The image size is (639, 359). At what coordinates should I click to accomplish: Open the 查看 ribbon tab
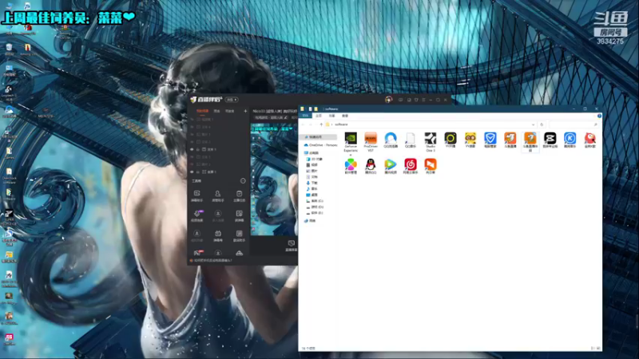(x=345, y=116)
